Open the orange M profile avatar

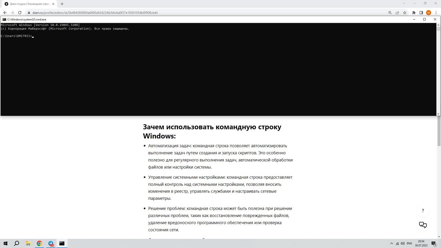pos(429,12)
